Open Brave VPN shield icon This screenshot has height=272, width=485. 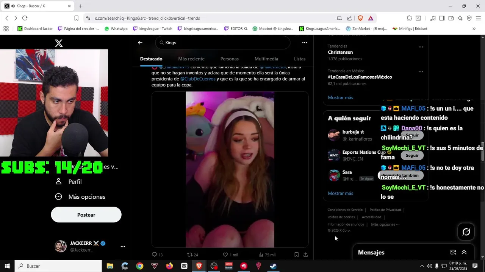point(469,18)
